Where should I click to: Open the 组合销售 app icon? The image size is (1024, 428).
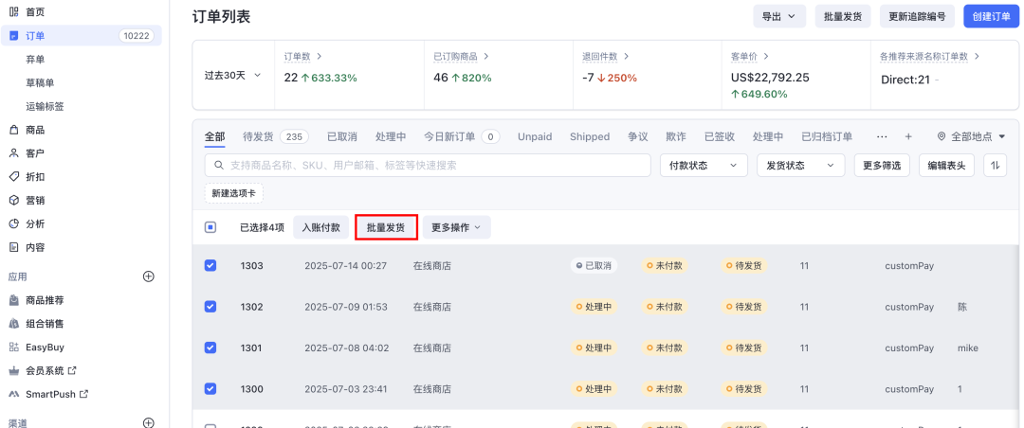point(13,324)
